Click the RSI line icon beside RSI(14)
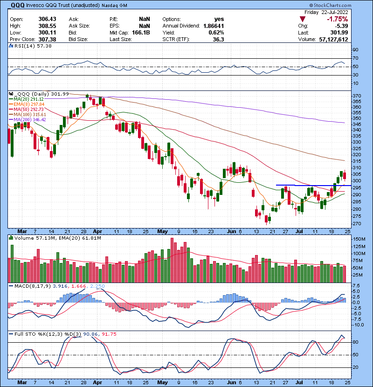 pos(11,46)
